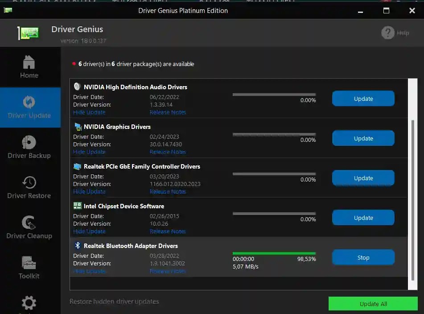The image size is (424, 314).
Task: Hide Update for NVIDIA Graphics Drivers
Action: click(89, 152)
